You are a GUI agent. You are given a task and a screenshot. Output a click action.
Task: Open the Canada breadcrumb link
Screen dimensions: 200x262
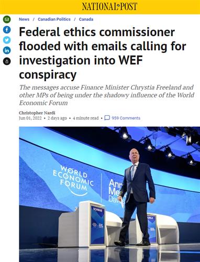pos(86,19)
